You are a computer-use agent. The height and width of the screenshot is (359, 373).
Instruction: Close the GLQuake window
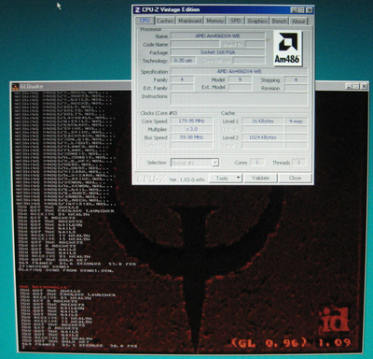[364, 86]
